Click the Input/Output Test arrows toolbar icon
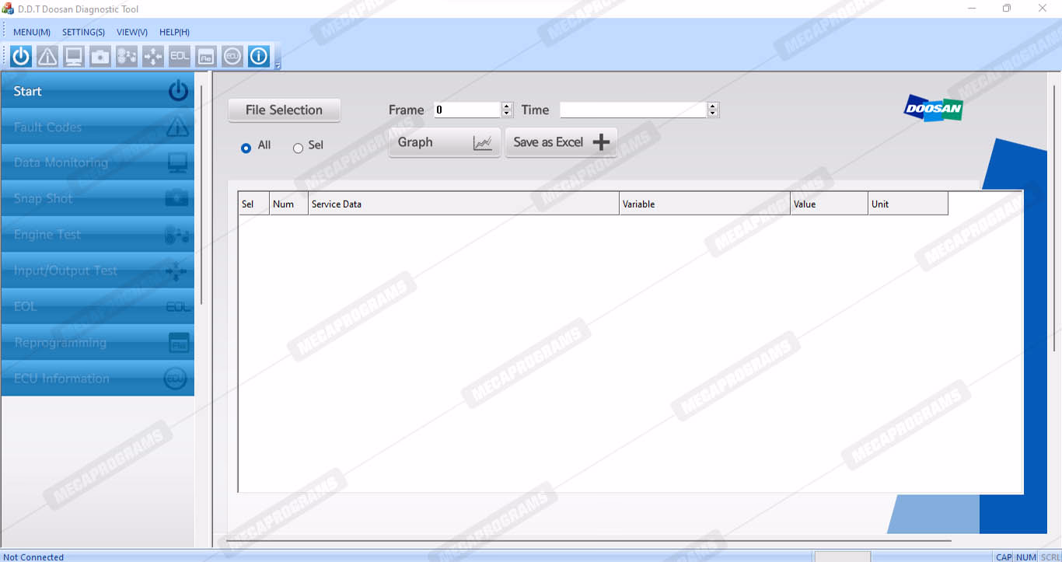 pos(153,56)
